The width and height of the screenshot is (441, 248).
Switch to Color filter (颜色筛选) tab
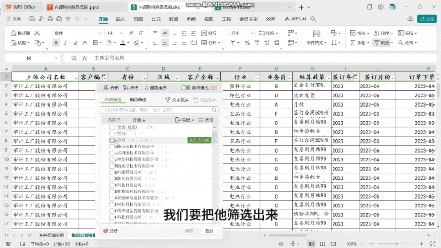(138, 100)
